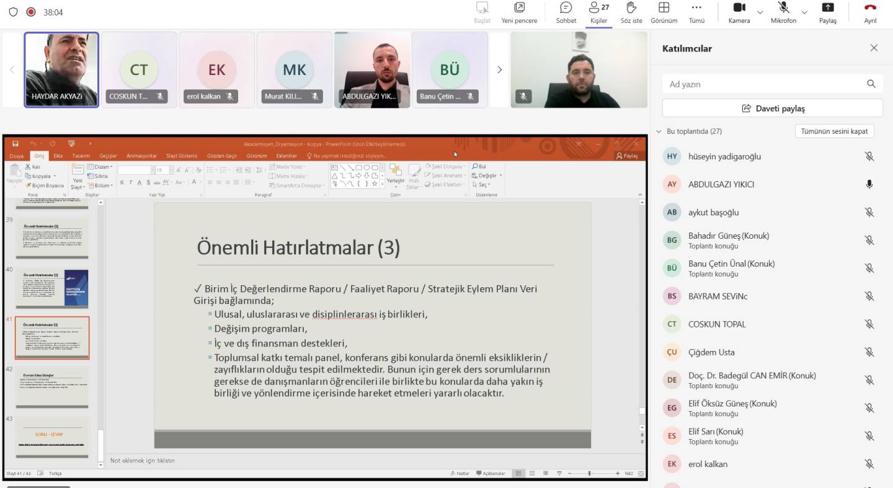Click the Ad yazın search field
893x488 pixels.
coord(763,84)
